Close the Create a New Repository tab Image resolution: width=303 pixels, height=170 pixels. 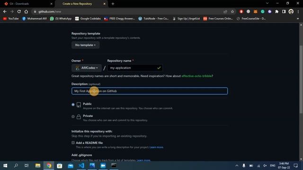click(104, 4)
